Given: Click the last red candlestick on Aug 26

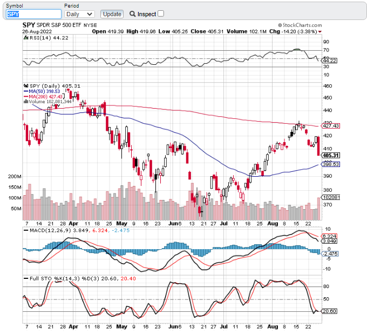Looking at the screenshot, I should (318, 146).
